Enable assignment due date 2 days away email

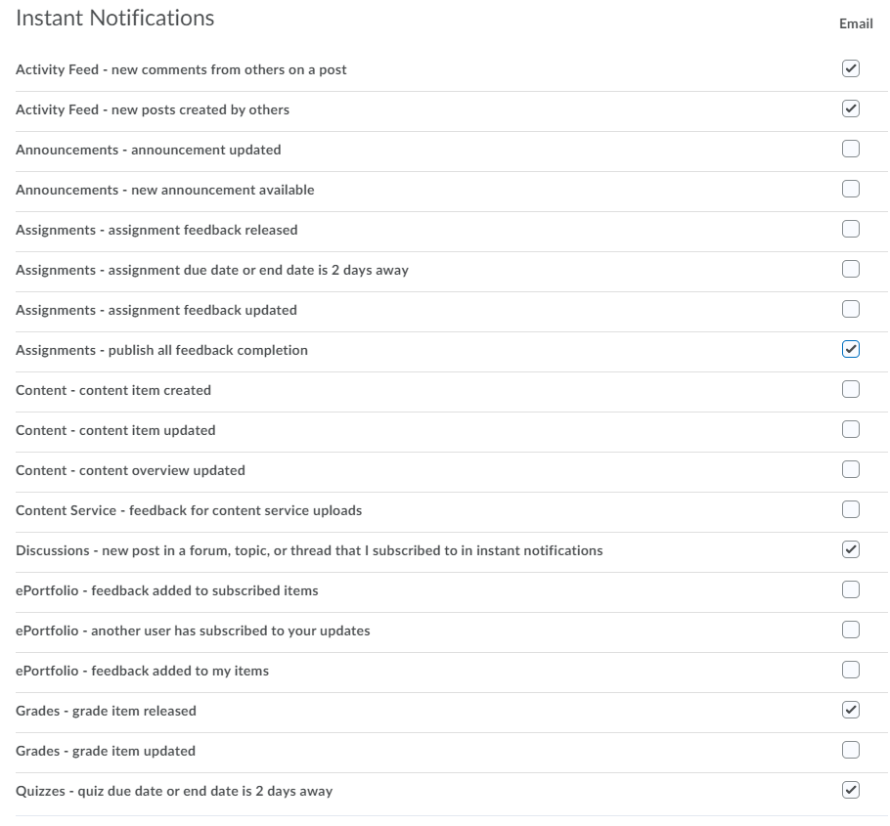coord(851,270)
